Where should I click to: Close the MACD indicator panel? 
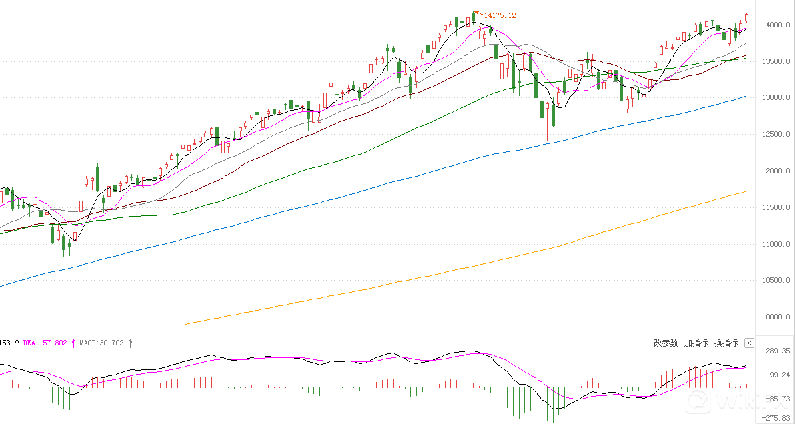point(749,343)
